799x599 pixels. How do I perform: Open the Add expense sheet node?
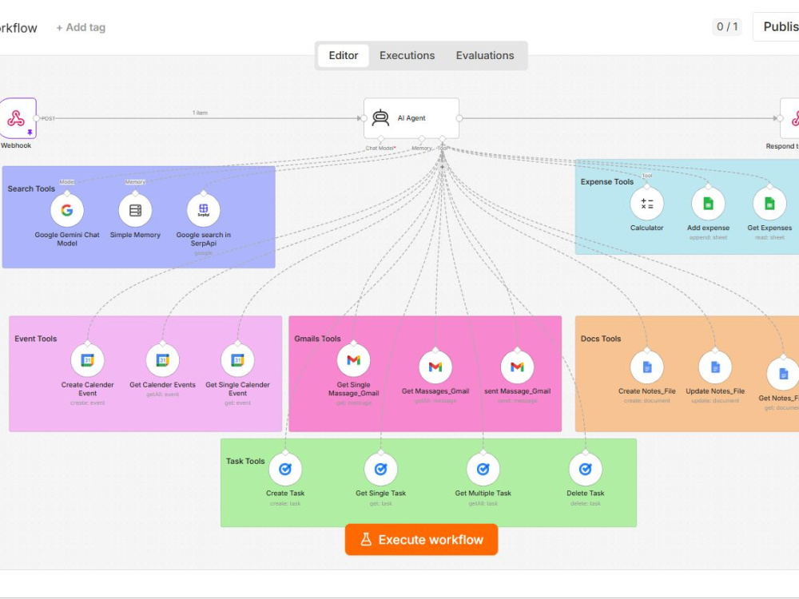click(708, 204)
